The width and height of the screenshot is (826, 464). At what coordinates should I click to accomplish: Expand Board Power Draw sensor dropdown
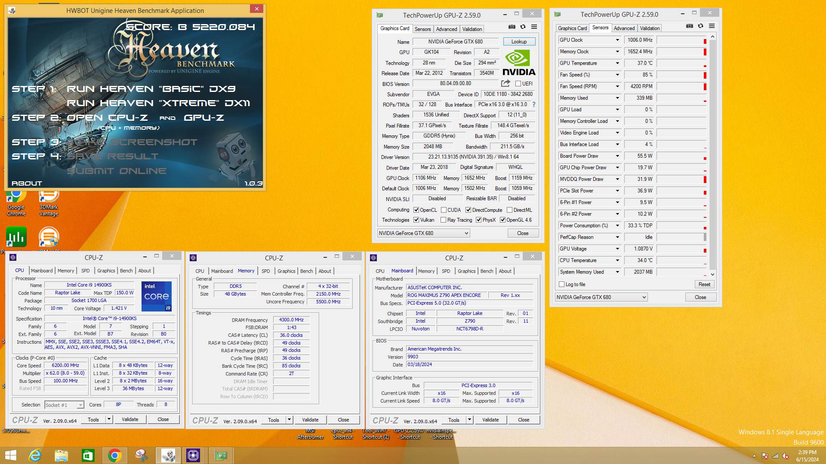click(617, 156)
